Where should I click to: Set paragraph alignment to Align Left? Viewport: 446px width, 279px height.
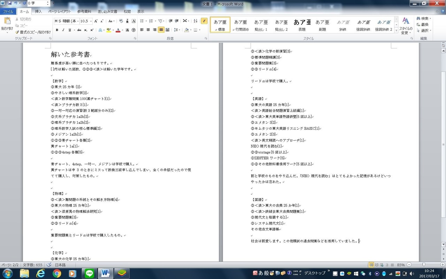[142, 30]
